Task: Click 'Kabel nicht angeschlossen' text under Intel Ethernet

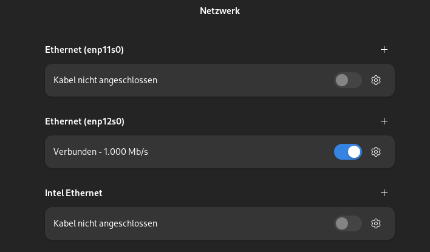Action: tap(105, 223)
